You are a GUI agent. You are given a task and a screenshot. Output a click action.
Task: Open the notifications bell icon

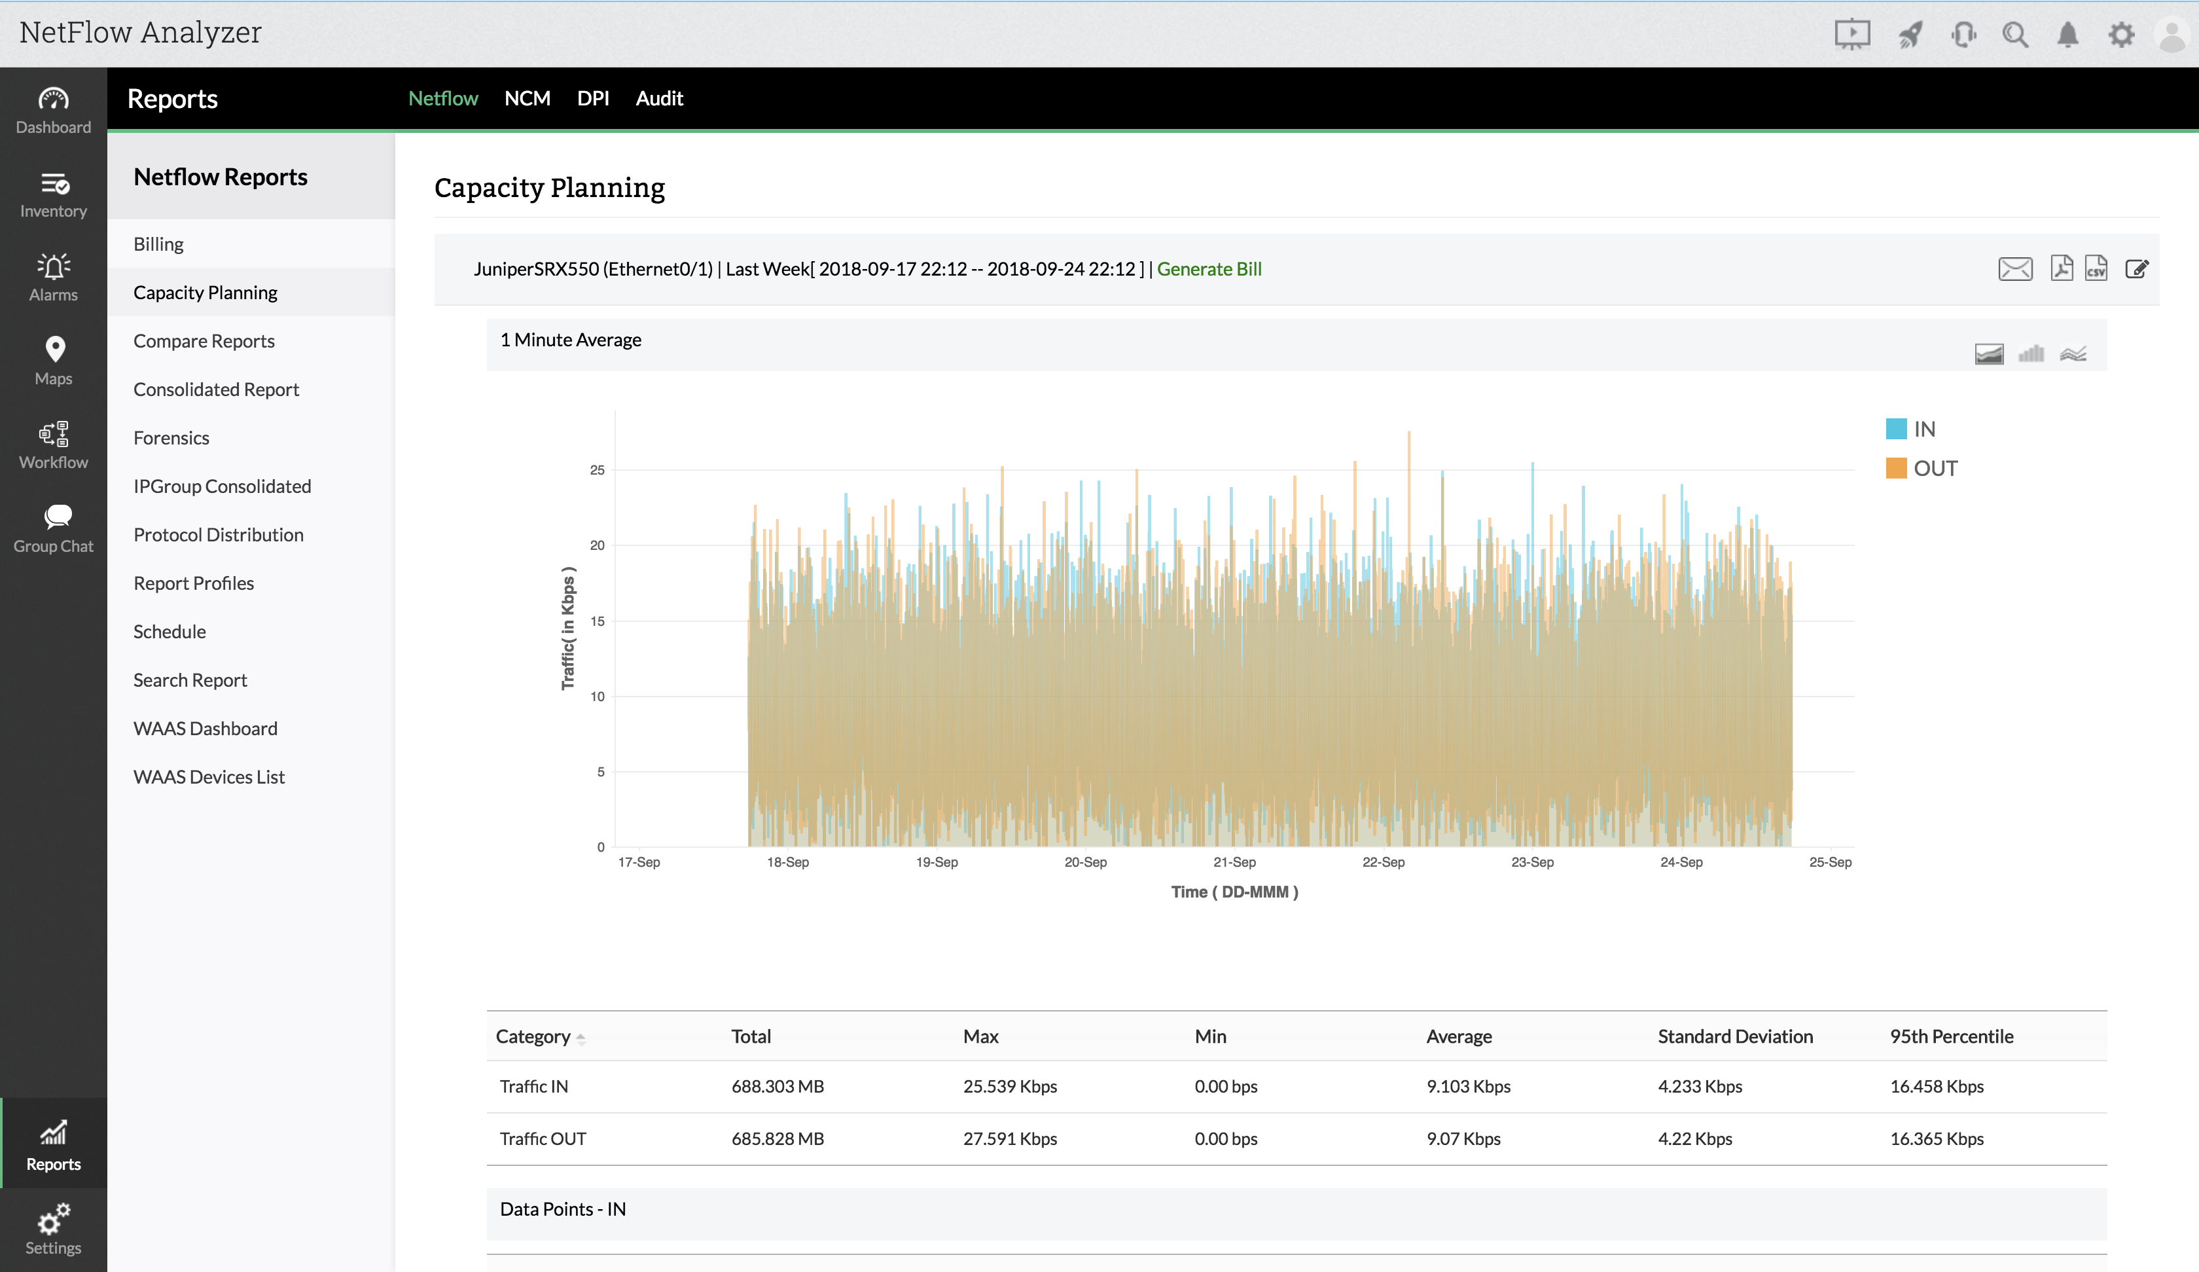coord(2067,35)
